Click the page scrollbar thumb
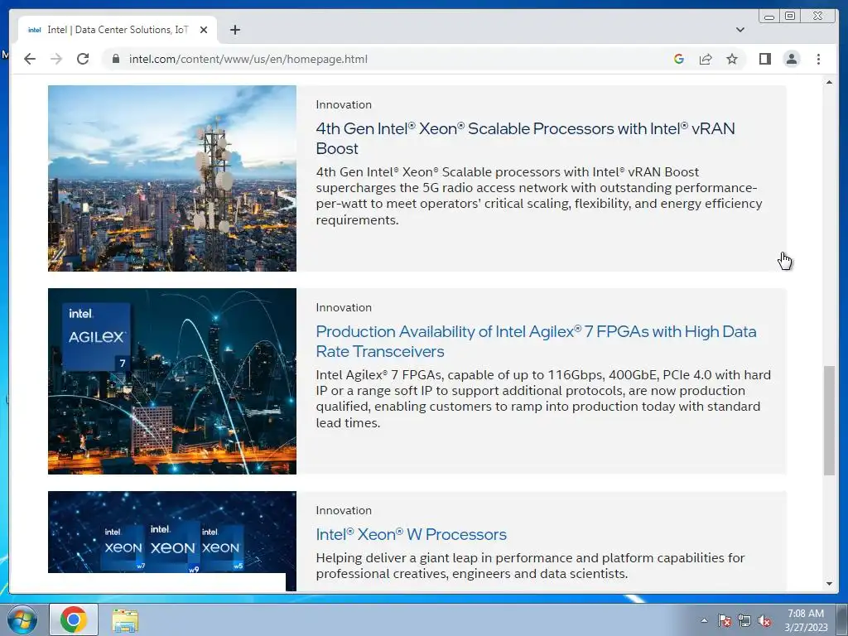Screen dimensions: 848x636 click(x=829, y=421)
